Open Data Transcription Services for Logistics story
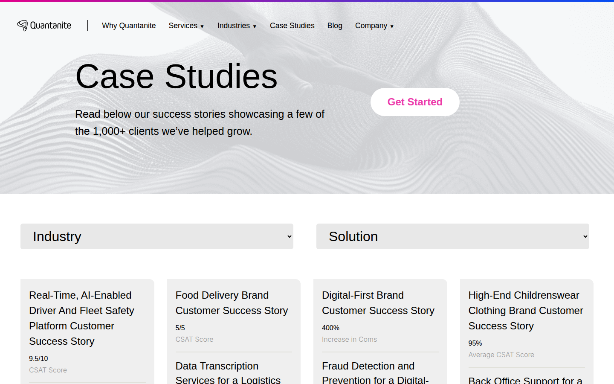Screen dimensions: 614x384 tap(228, 373)
